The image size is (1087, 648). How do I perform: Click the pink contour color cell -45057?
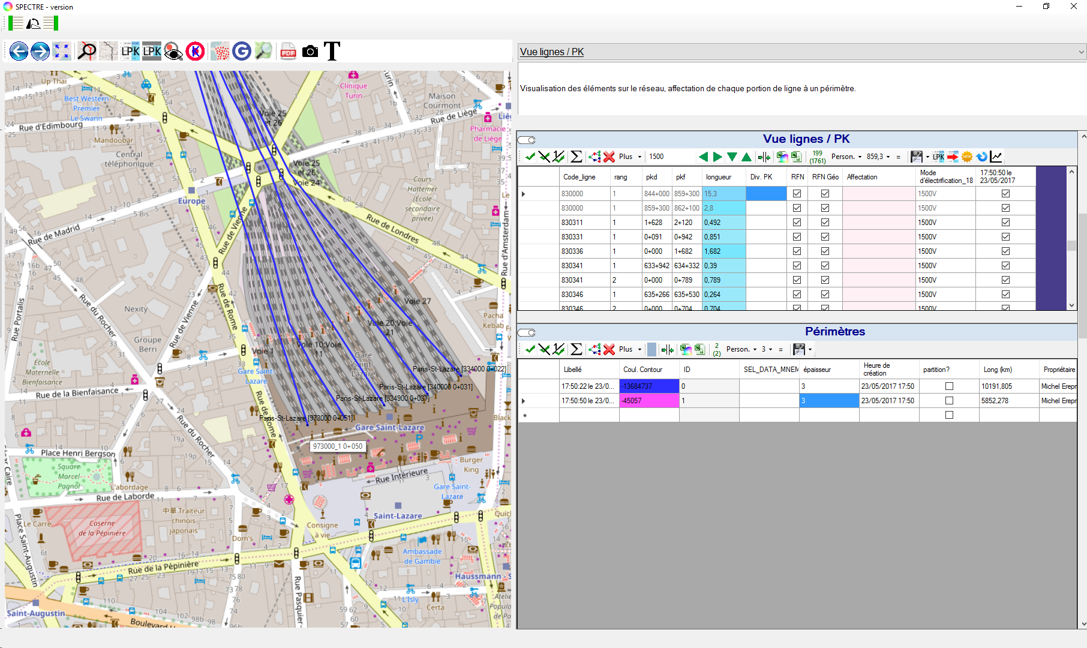(x=648, y=401)
